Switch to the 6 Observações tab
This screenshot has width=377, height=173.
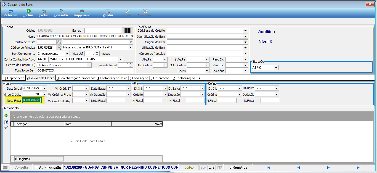161,78
